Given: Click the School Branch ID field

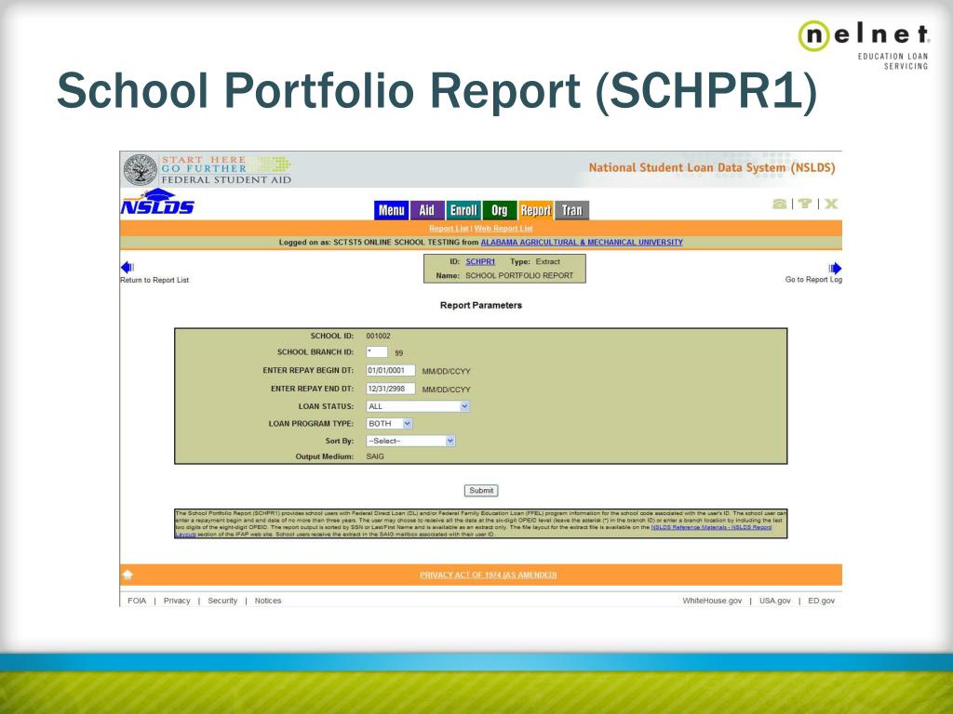Looking at the screenshot, I should click(377, 352).
